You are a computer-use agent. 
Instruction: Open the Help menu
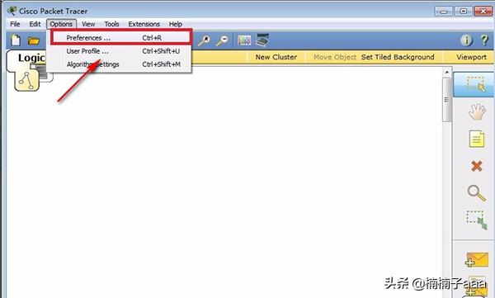[x=176, y=24]
